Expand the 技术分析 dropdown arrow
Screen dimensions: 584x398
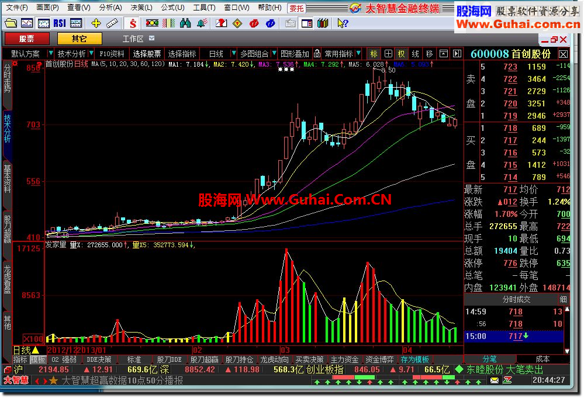click(91, 54)
